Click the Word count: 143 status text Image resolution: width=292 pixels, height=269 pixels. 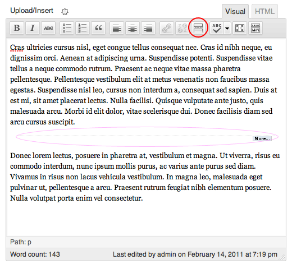tap(35, 254)
